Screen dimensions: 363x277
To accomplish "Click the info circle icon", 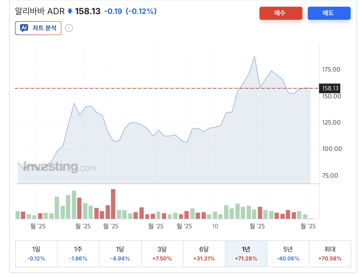I will point(69,28).
